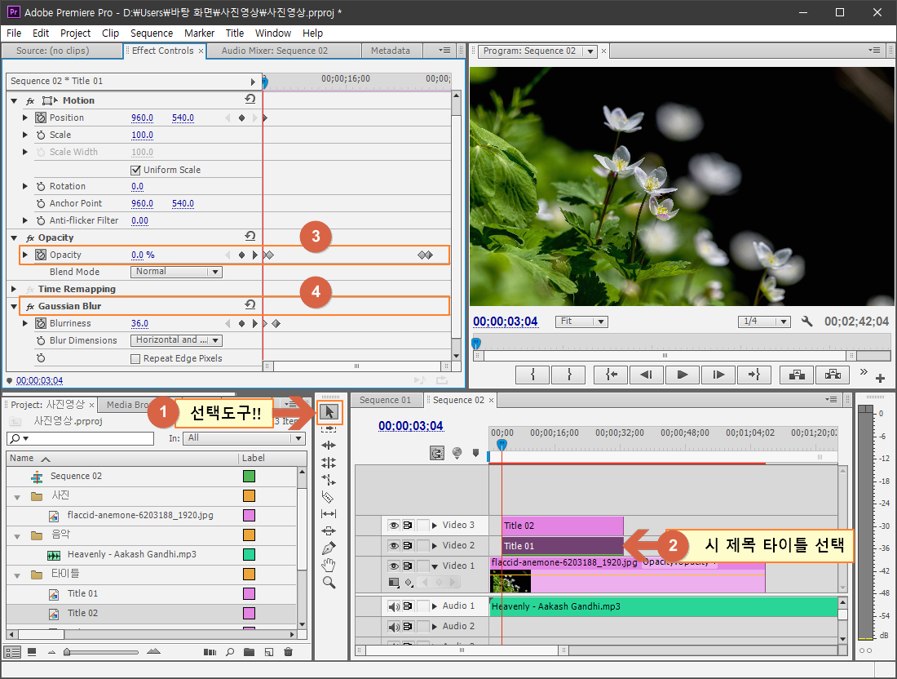
Task: Add a keyframe for Opacity
Action: [x=241, y=255]
